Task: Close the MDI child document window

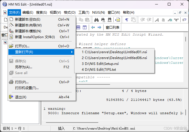Action: click(185, 13)
